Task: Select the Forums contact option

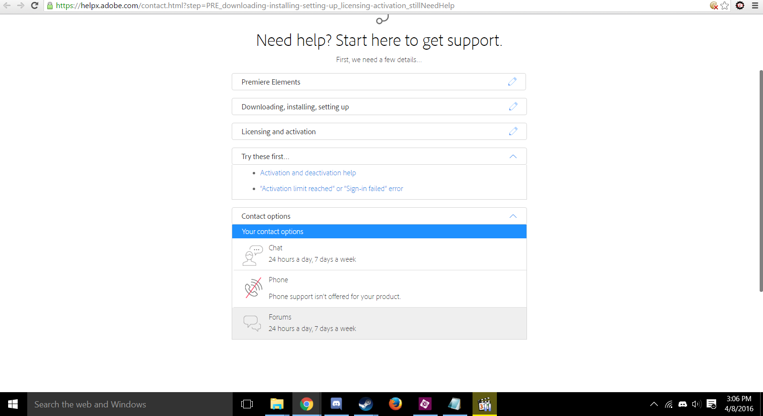Action: click(x=379, y=323)
